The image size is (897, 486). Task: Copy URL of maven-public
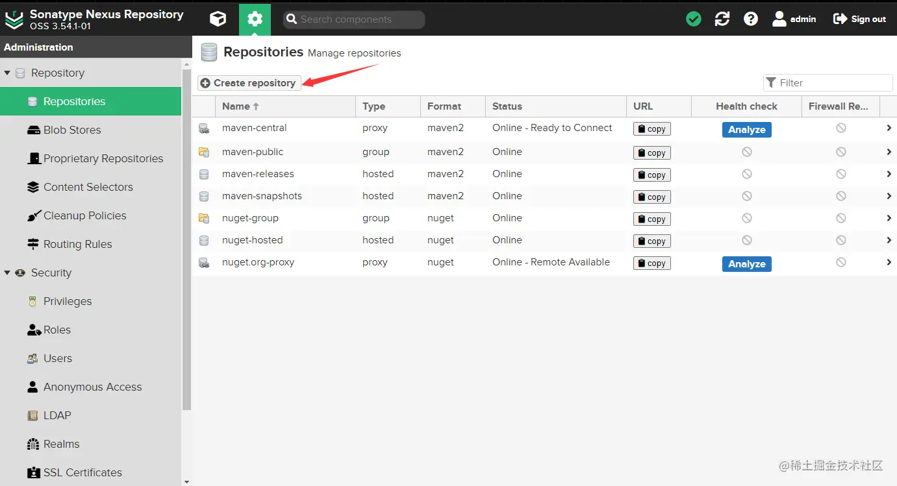(x=652, y=153)
